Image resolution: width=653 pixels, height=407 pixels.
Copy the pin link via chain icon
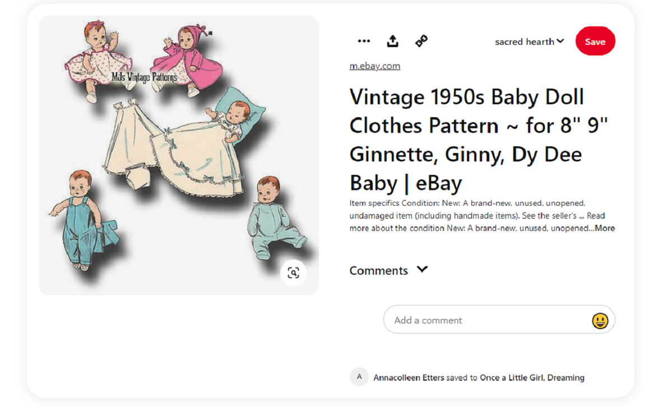click(x=422, y=41)
